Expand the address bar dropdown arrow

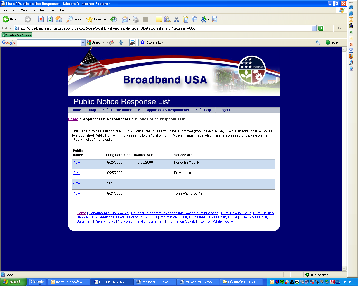tap(314, 28)
